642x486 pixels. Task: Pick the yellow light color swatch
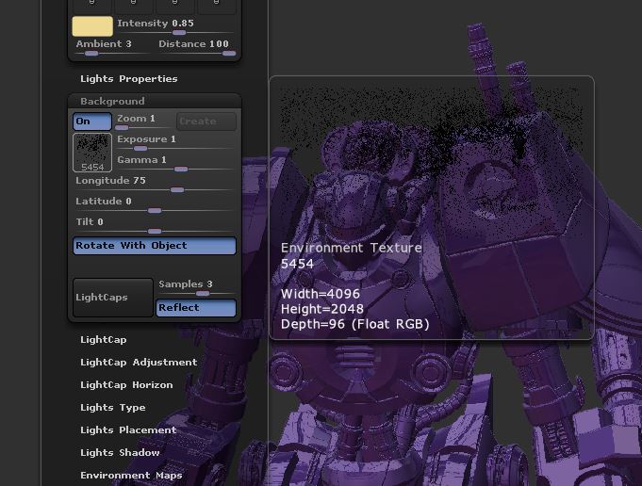(x=92, y=26)
